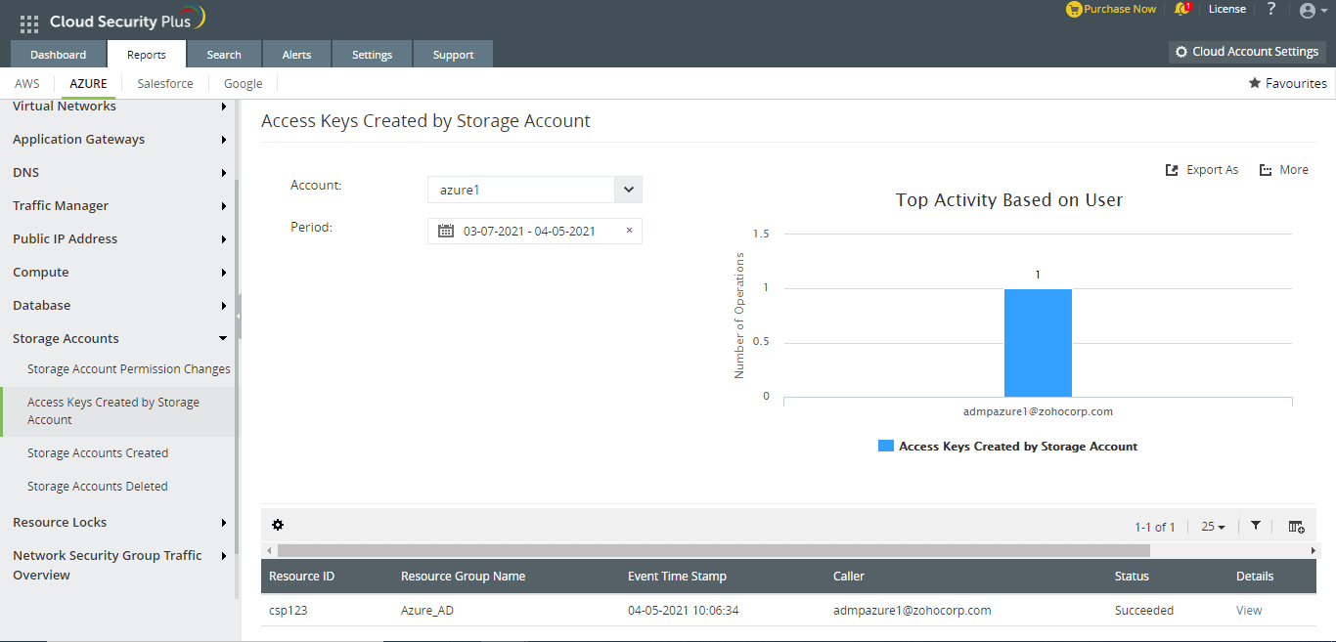Image resolution: width=1336 pixels, height=642 pixels.
Task: Click the blue bar for admpazure1
Action: click(x=1038, y=342)
